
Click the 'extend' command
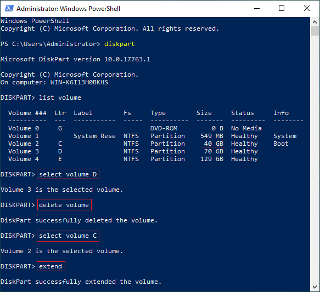click(51, 266)
